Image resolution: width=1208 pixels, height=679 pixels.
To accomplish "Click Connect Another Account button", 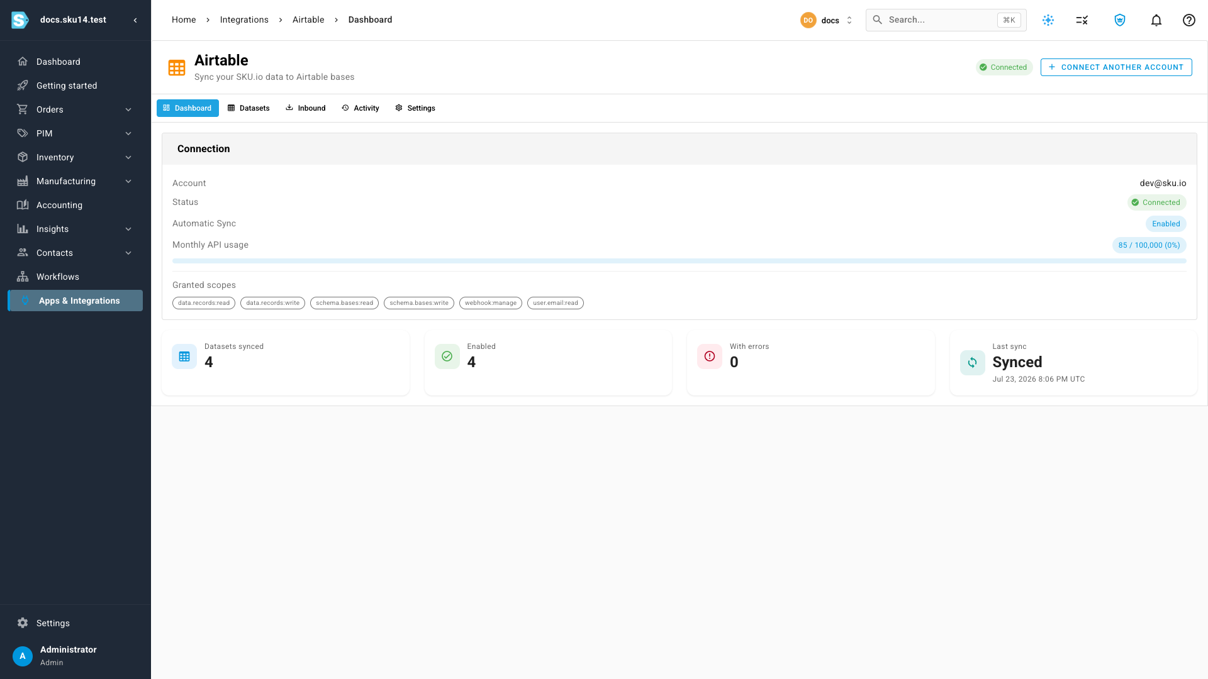I will [x=1116, y=67].
